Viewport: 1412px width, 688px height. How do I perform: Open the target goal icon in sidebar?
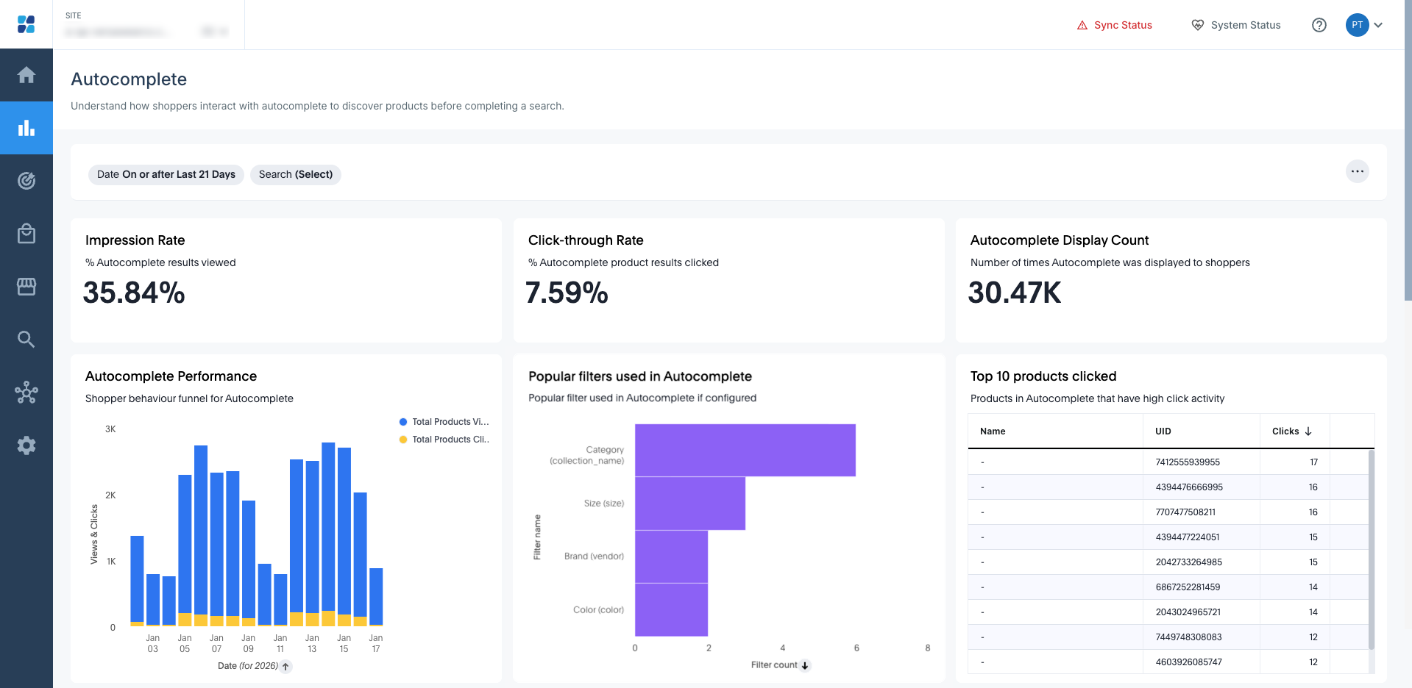(26, 181)
